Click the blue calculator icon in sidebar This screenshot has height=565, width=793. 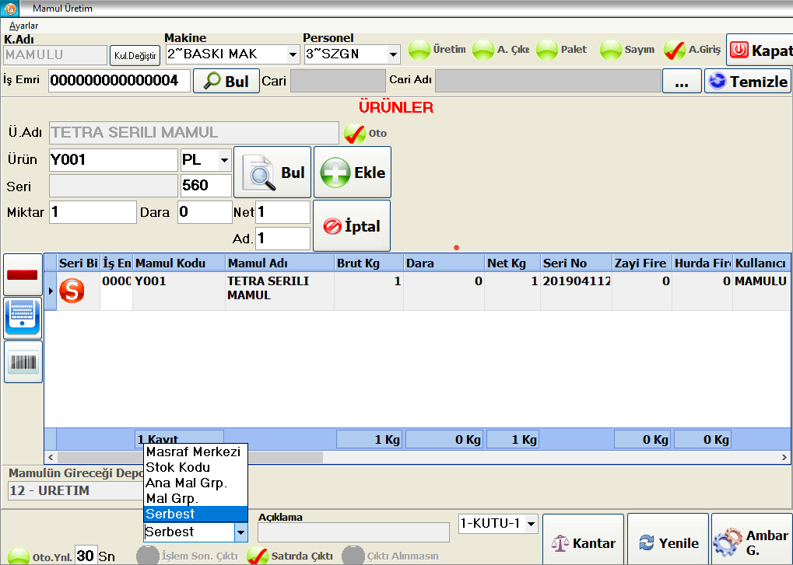23,318
